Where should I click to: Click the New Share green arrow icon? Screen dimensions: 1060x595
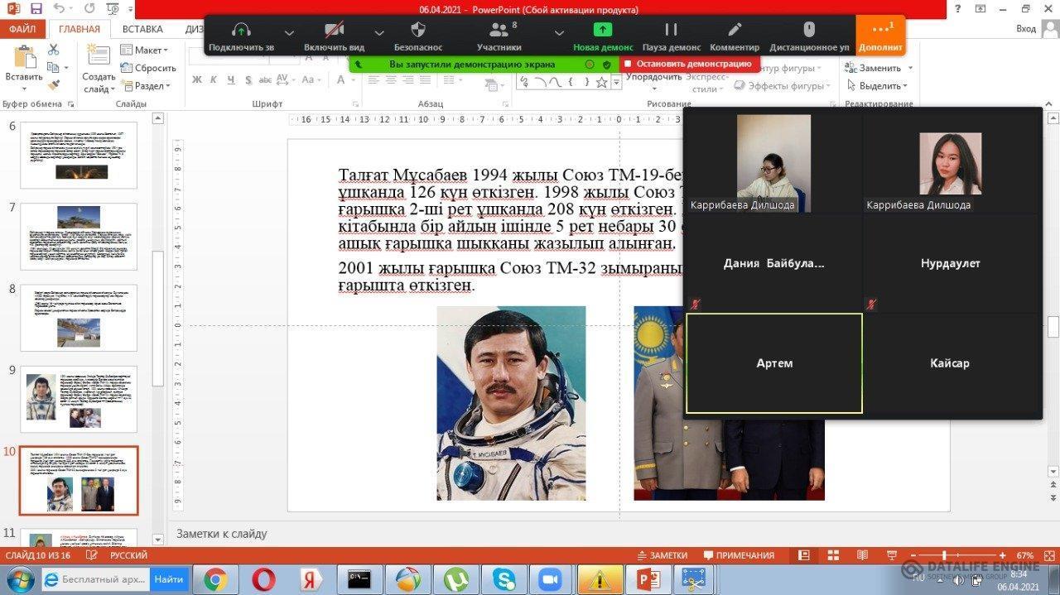603,31
